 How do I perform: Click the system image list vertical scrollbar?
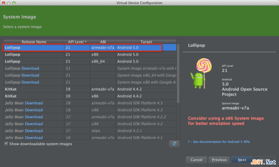pos(178,73)
